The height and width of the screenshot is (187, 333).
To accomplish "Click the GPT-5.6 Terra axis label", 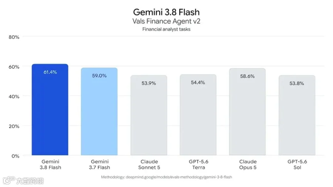I will click(199, 165).
